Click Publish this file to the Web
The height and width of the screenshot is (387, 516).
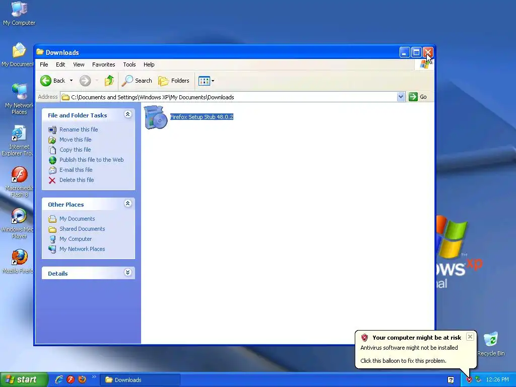pyautogui.click(x=92, y=160)
